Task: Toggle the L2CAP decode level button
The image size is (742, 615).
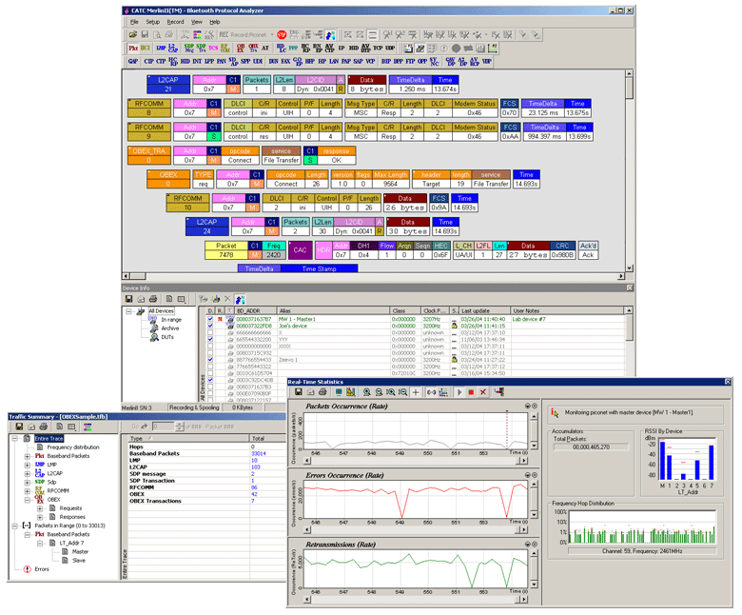Action: coord(173,49)
